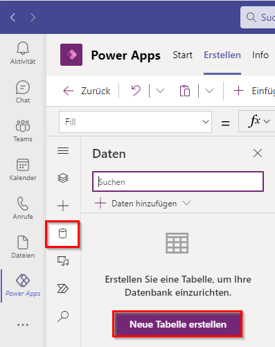Click the undo arrow icon
Viewport: 275px width, 347px height.
pos(136,91)
